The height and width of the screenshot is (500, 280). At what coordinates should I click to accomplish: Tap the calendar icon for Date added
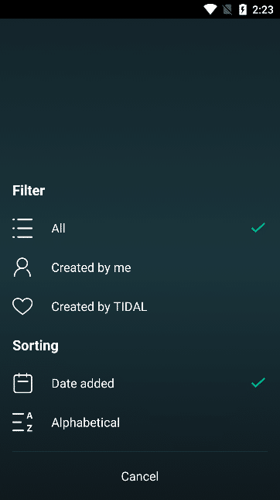pyautogui.click(x=23, y=383)
